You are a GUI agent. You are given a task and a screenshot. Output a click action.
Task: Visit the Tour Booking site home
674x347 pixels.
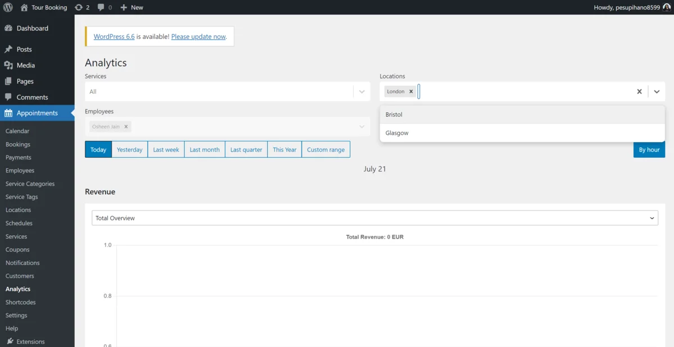tap(44, 7)
